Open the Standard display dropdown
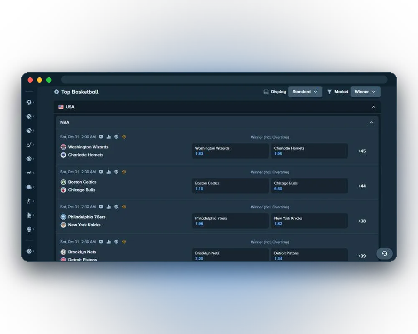The width and height of the screenshot is (418, 334). (305, 91)
